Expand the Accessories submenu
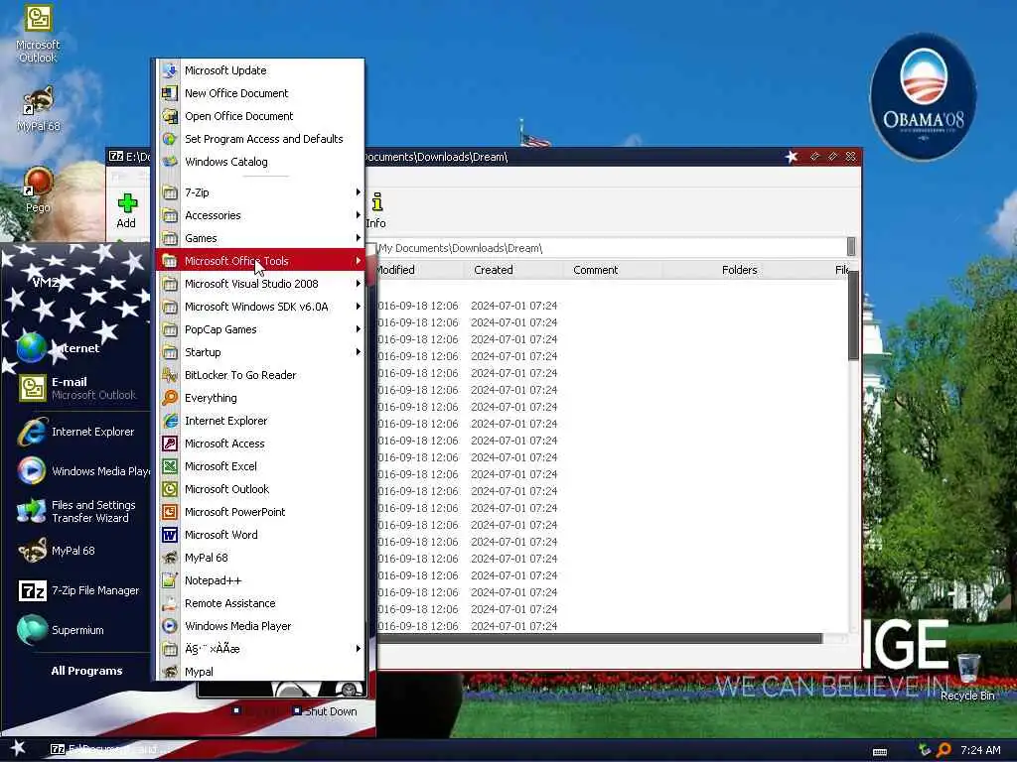This screenshot has width=1017, height=762. point(259,215)
